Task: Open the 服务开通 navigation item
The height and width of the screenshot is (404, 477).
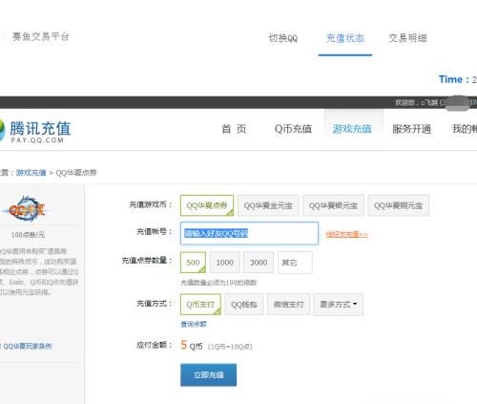Action: 411,129
